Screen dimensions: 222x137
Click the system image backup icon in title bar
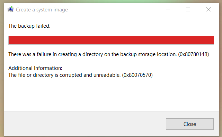click(x=10, y=9)
